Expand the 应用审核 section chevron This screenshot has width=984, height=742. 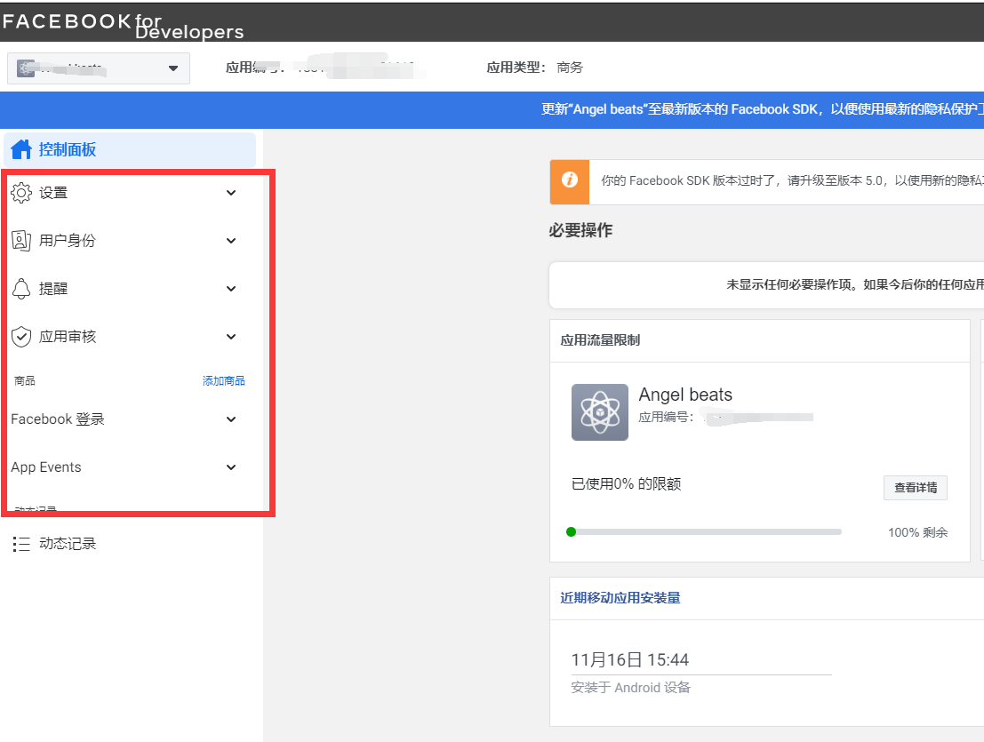tap(231, 337)
